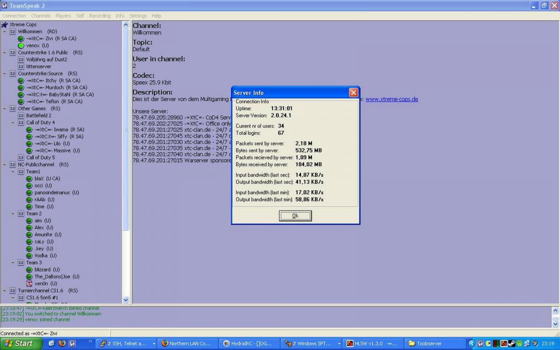Screen dimensions: 560x350
Task: Click the status light beside -=XtC=- Lilo
Action: point(29,143)
